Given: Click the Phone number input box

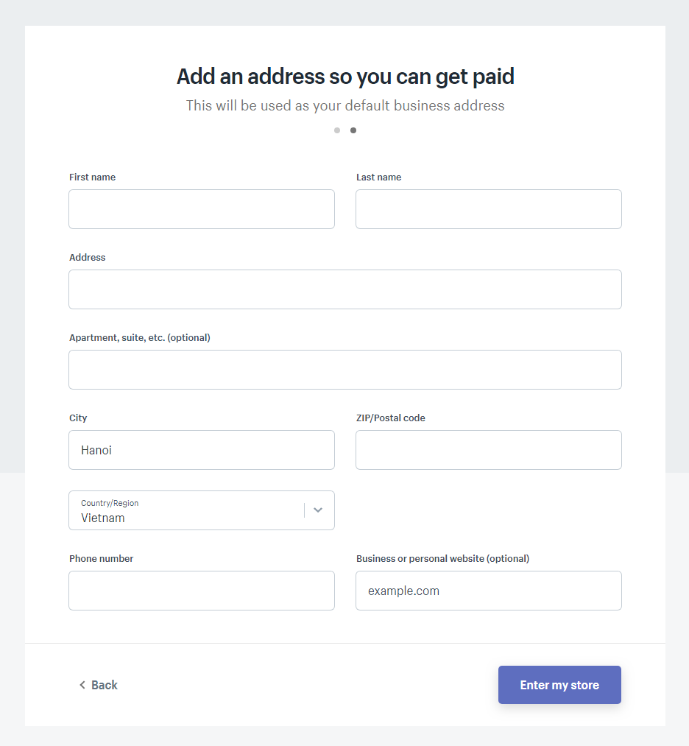Looking at the screenshot, I should tap(202, 591).
